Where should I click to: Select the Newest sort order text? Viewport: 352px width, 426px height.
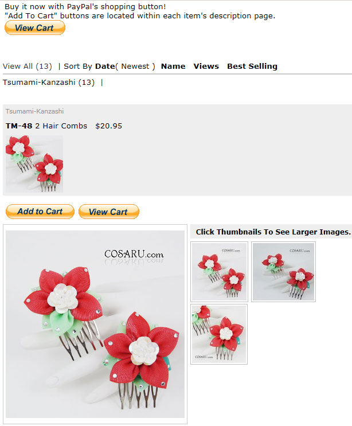(x=135, y=67)
